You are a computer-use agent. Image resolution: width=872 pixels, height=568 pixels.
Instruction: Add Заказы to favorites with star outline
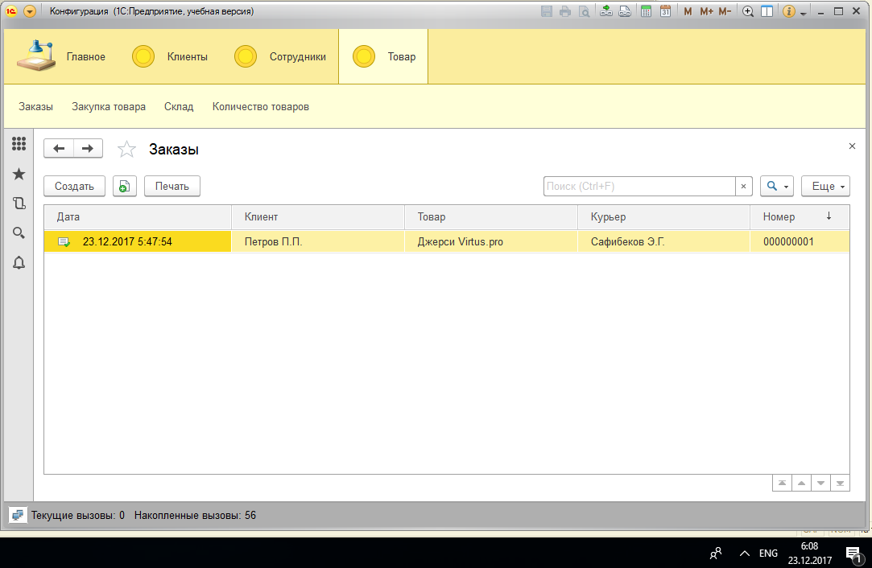coord(126,149)
